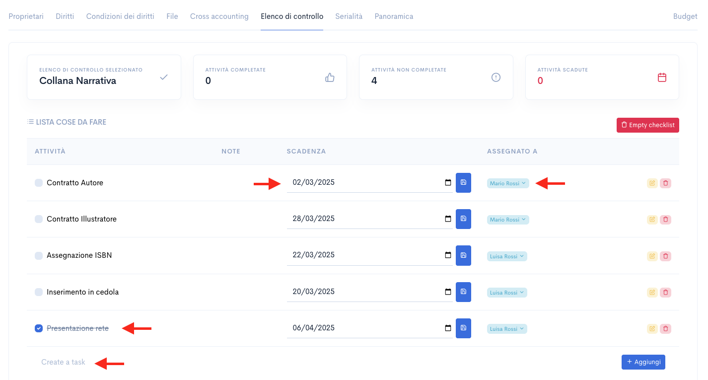Select the Collana Narrativa checklist card
This screenshot has height=380, width=708.
pyautogui.click(x=104, y=77)
